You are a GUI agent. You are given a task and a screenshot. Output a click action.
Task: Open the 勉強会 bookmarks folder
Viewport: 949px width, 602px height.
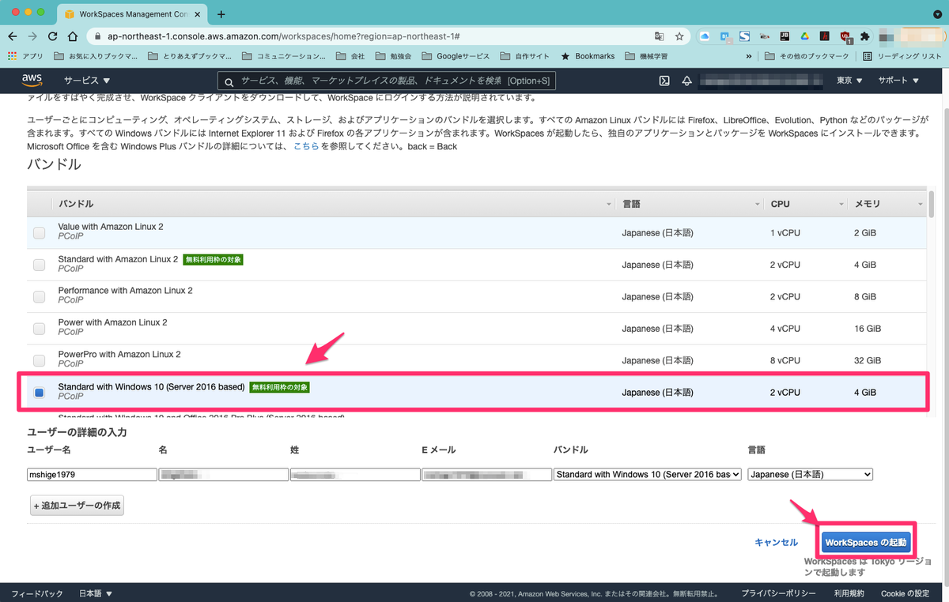click(392, 57)
